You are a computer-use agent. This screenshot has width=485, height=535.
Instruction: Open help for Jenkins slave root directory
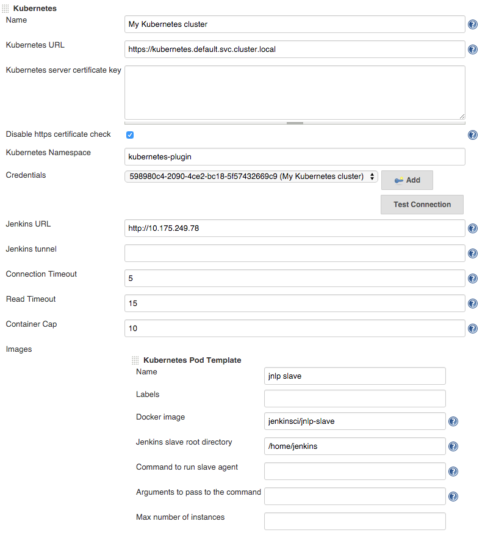[x=453, y=446]
